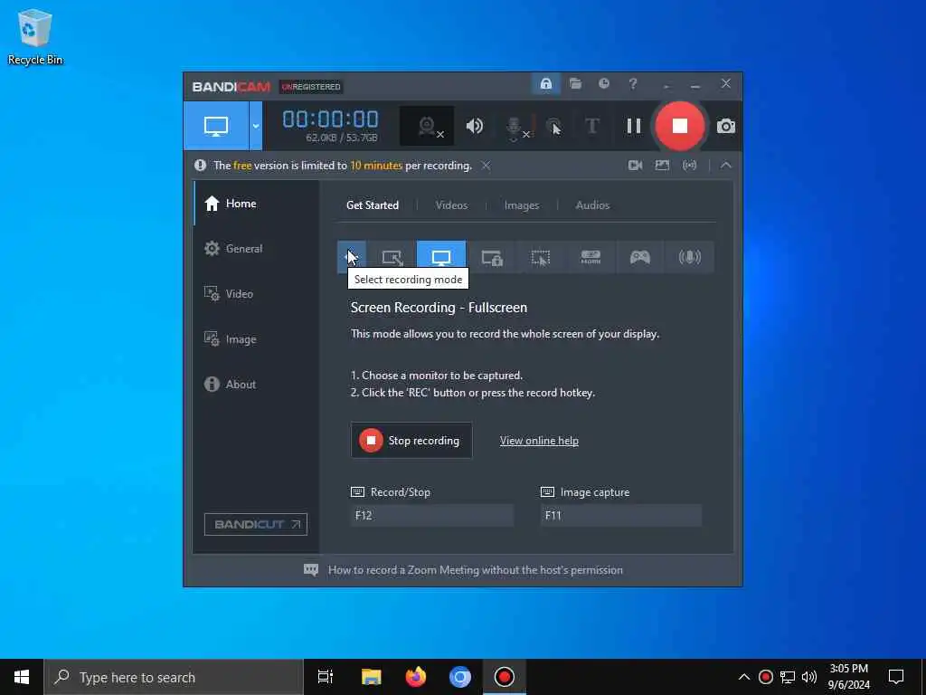Open the Recycle Bin on the desktop

35,36
